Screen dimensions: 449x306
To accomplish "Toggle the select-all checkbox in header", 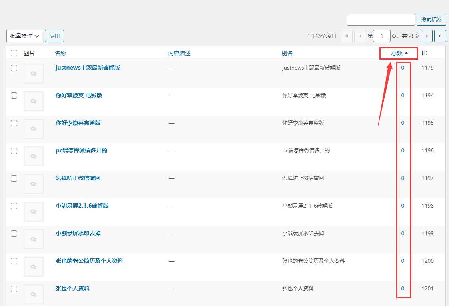I will (14, 53).
